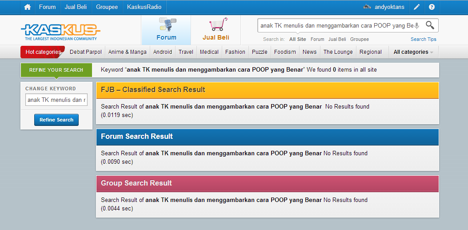Click the (0.0119 sec) timing text

click(117, 115)
